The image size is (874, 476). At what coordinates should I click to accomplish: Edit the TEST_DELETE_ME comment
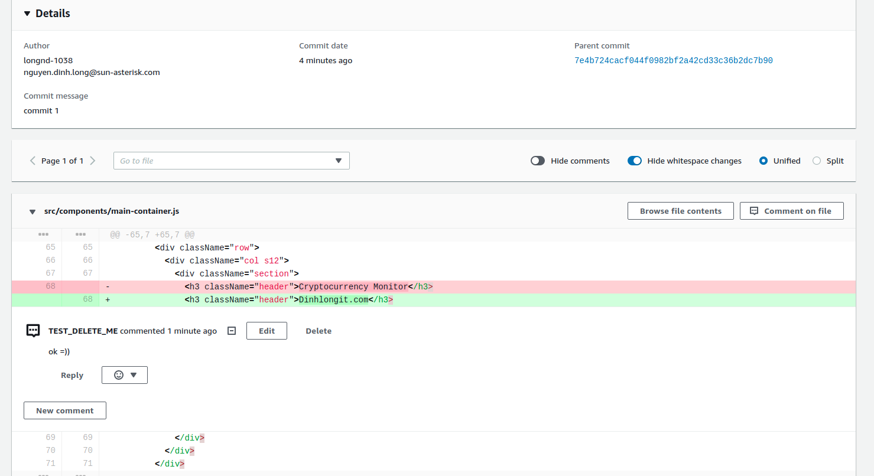pos(267,331)
